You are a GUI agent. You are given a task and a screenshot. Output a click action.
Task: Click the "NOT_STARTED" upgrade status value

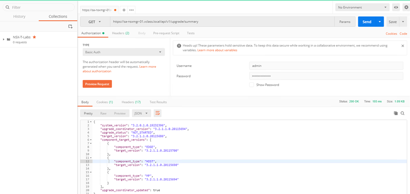(x=143, y=132)
